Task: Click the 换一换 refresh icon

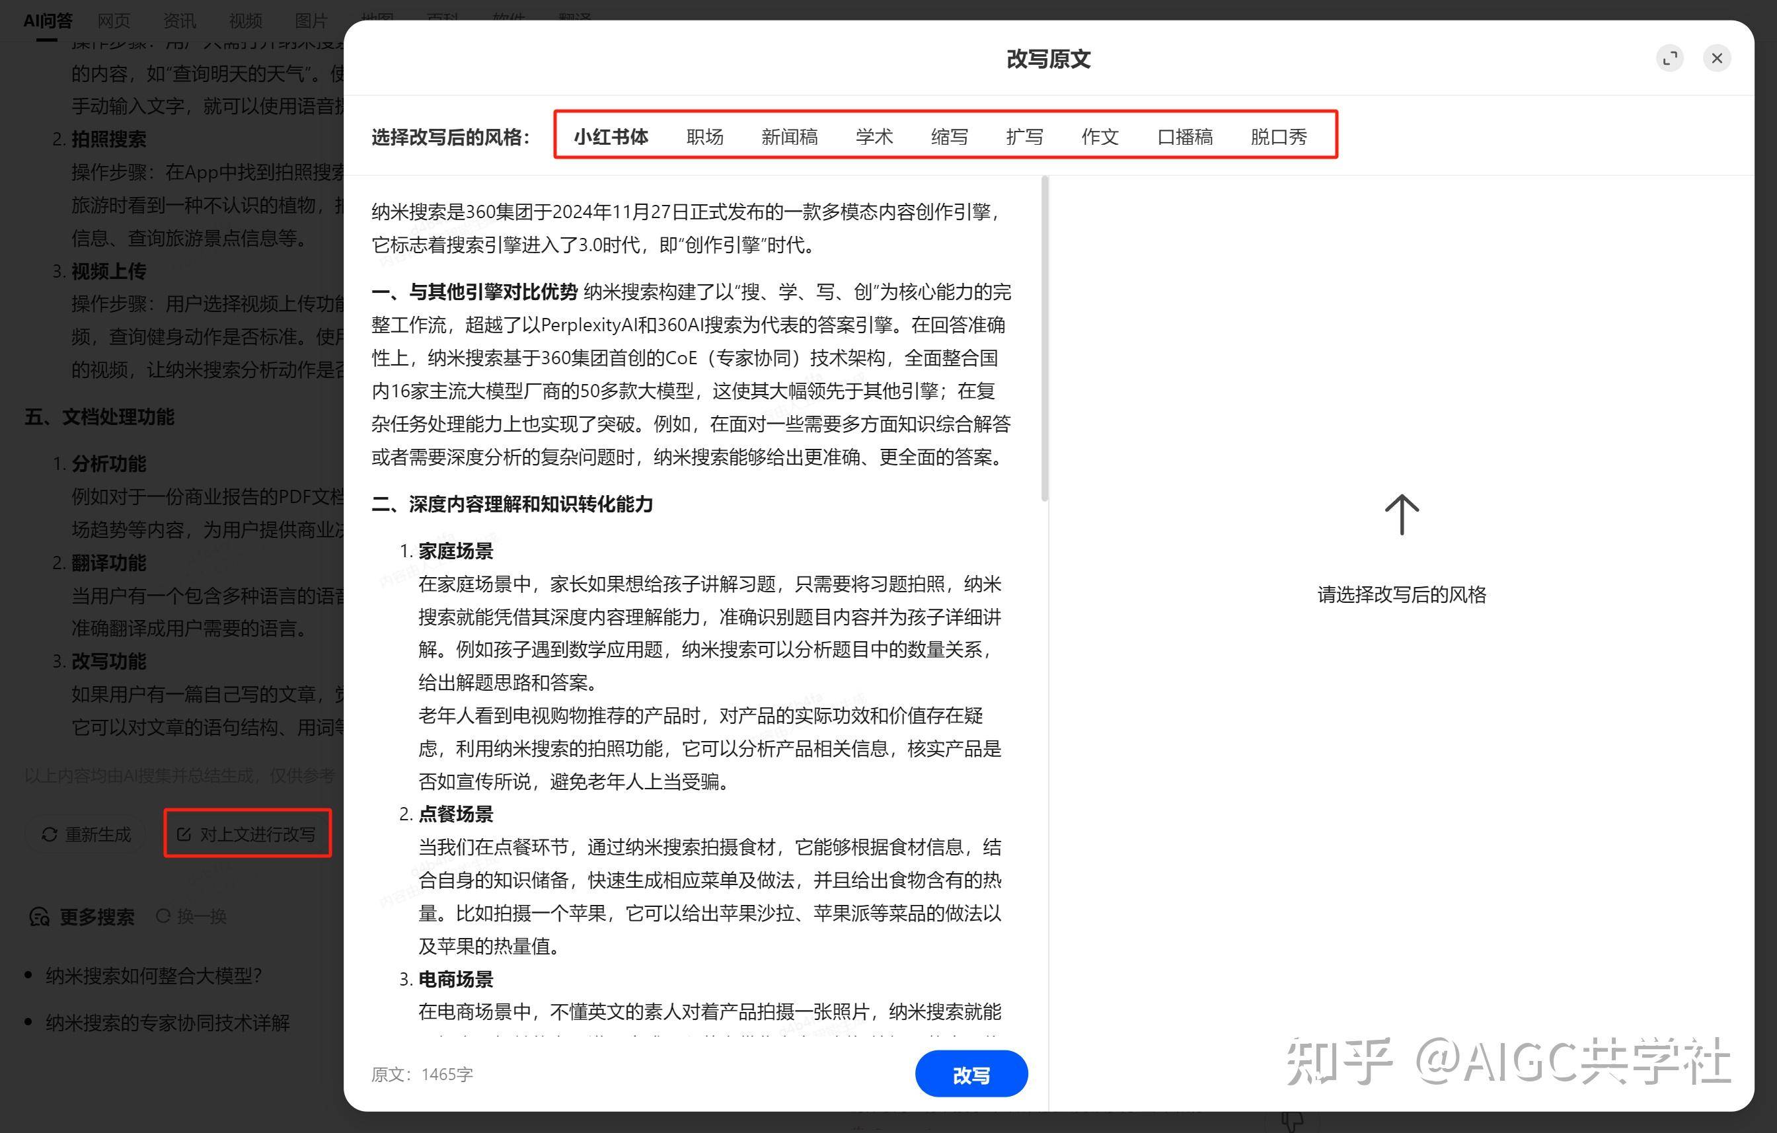Action: click(x=163, y=916)
